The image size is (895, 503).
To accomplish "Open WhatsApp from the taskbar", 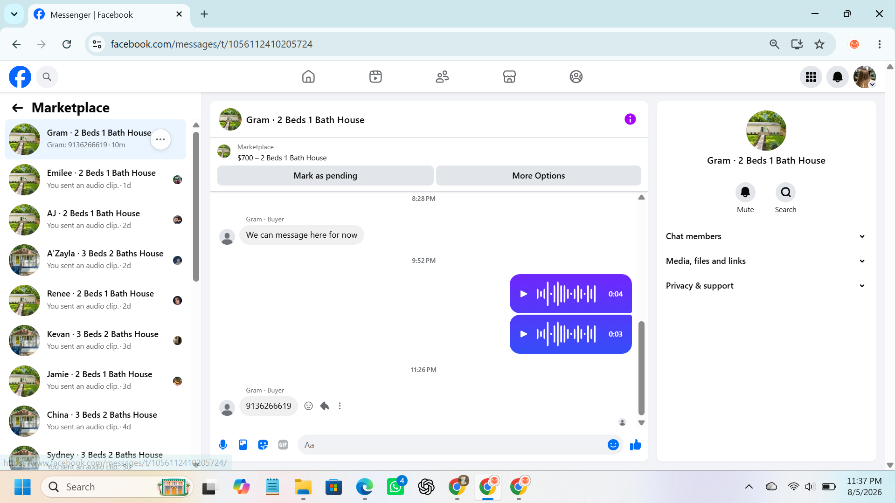I will click(x=395, y=487).
